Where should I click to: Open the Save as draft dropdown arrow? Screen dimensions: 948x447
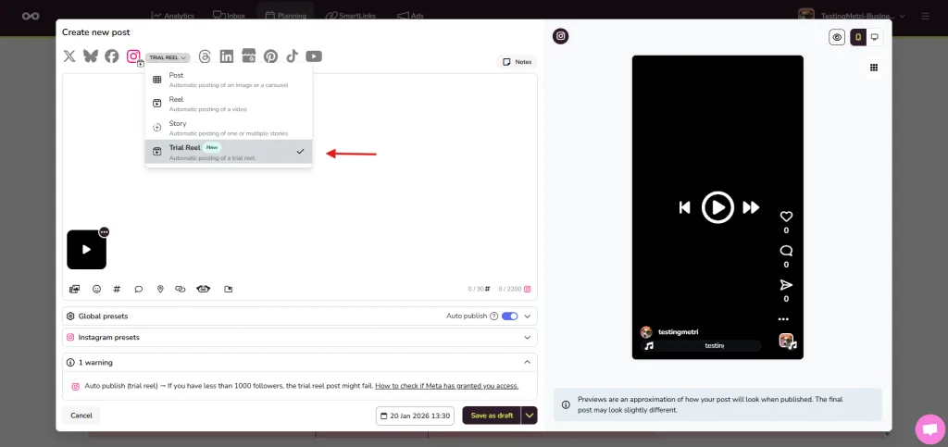(x=530, y=416)
